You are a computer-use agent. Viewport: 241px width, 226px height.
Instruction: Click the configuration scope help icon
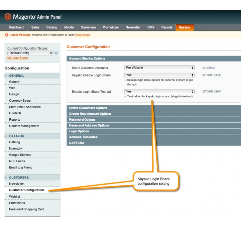56,53
